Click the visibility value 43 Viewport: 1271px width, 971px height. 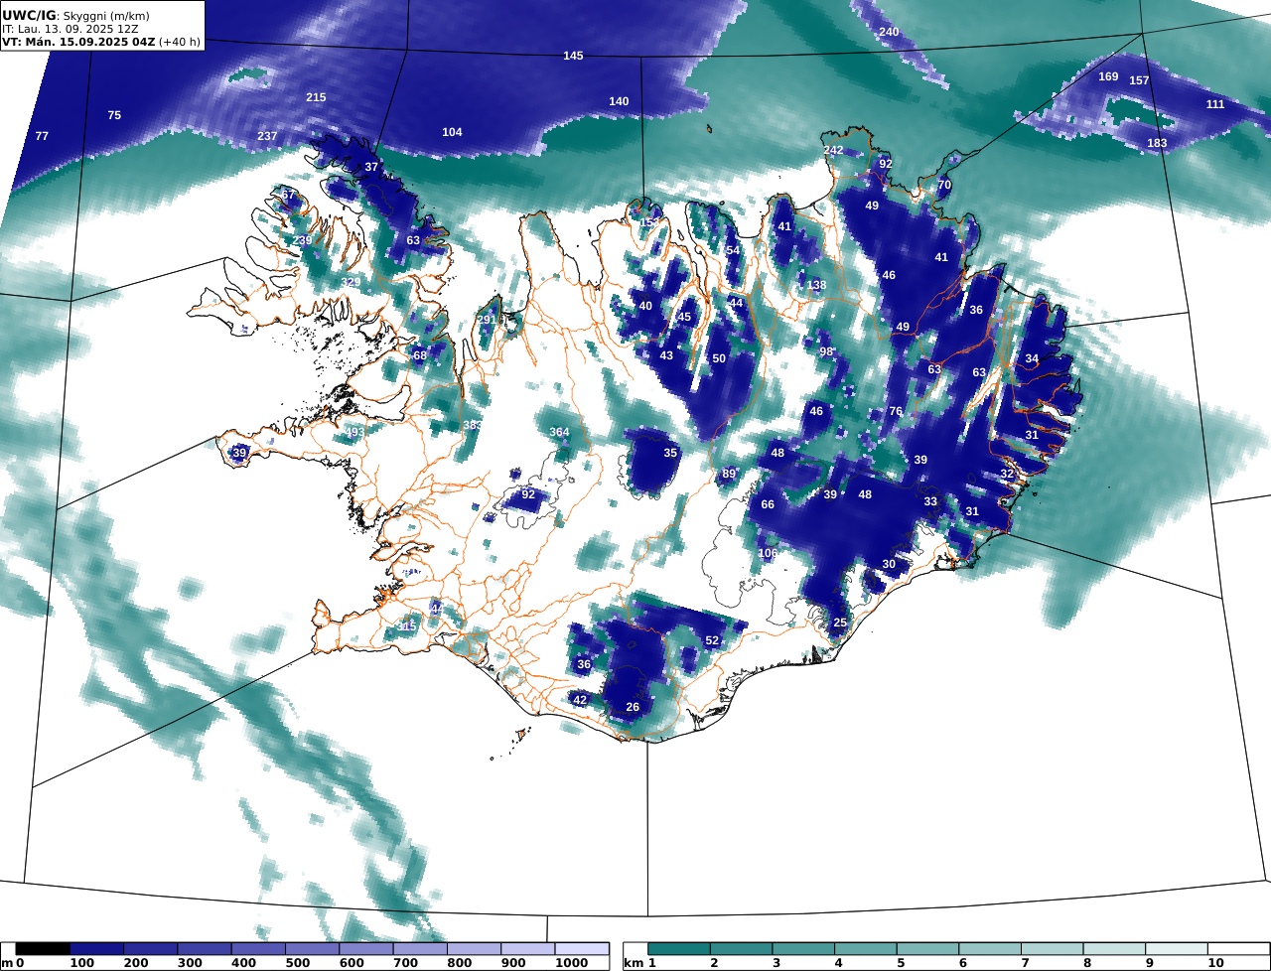click(666, 355)
